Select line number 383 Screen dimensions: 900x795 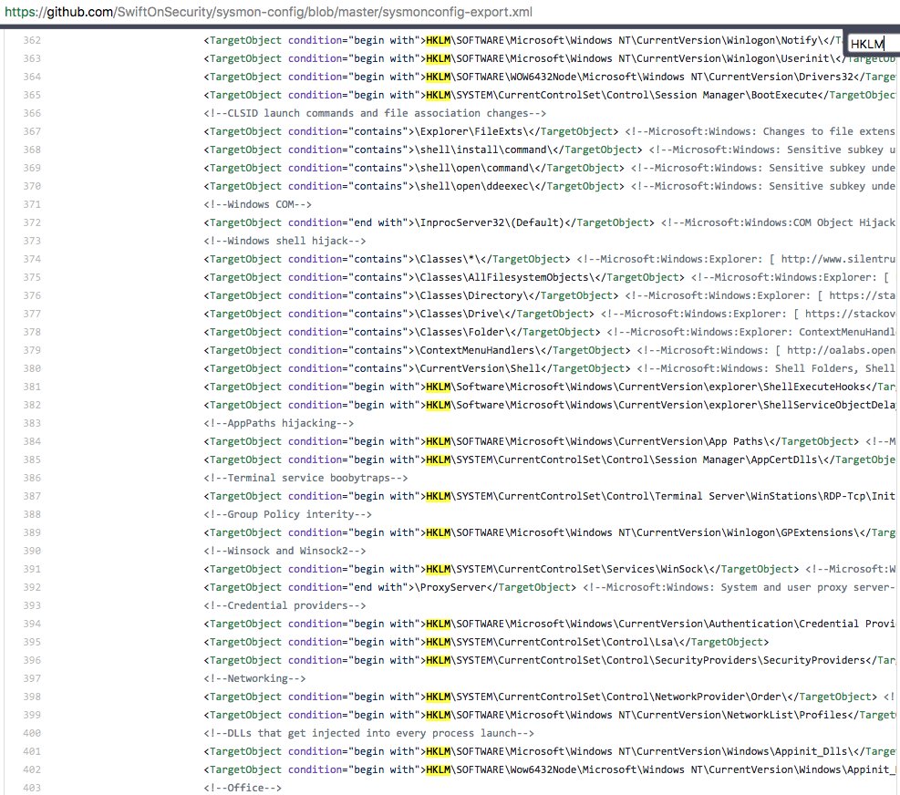(32, 423)
